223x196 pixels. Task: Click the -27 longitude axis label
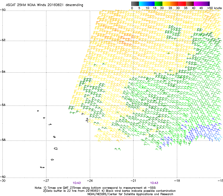(x=46, y=181)
